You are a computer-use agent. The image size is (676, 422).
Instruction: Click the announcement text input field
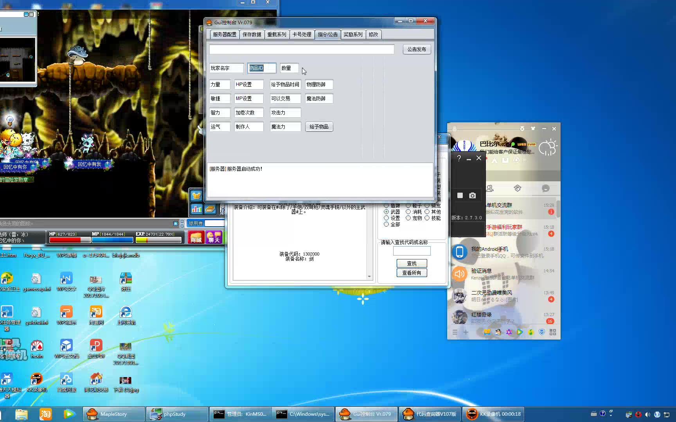point(302,49)
